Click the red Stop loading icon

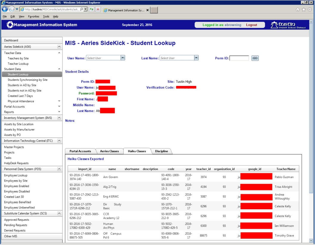point(98,9)
